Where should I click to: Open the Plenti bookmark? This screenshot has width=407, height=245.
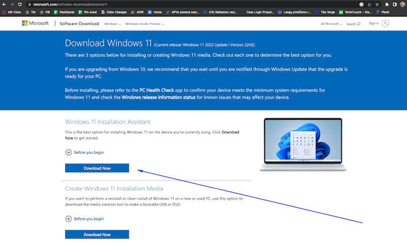pos(383,12)
